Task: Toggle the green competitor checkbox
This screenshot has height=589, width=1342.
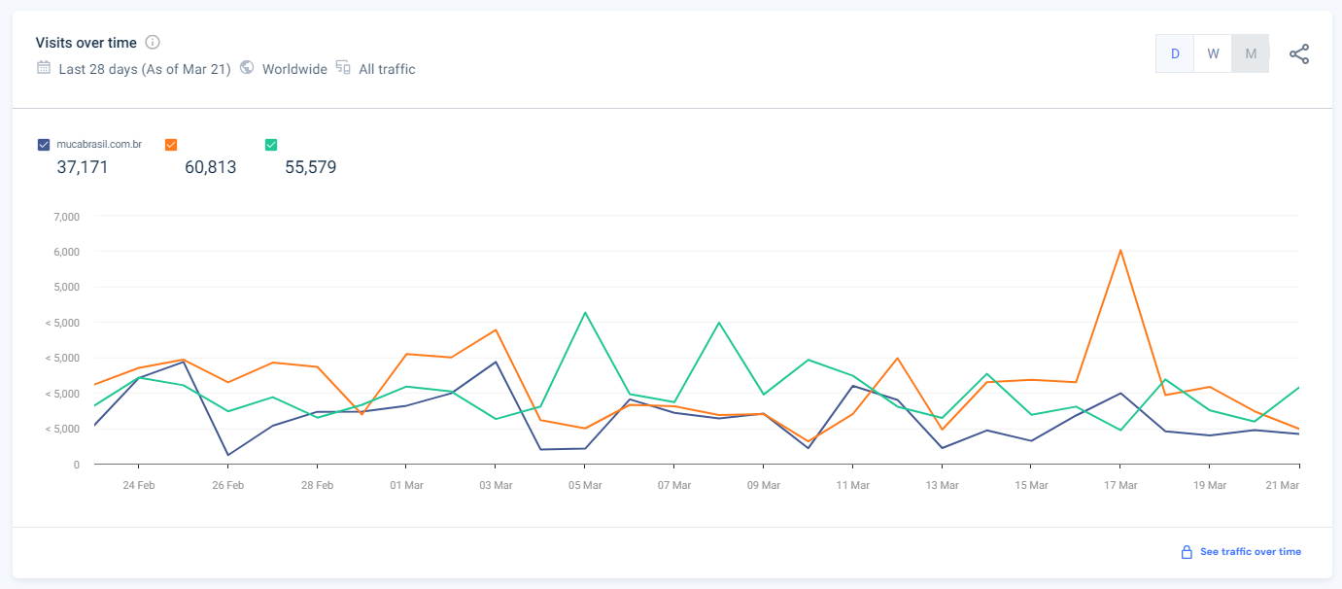Action: pos(271,145)
